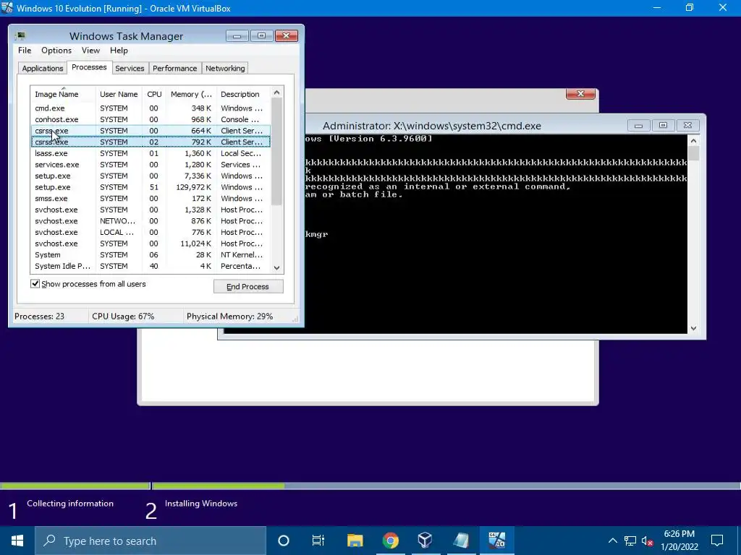Select the services.exe process row

point(151,165)
